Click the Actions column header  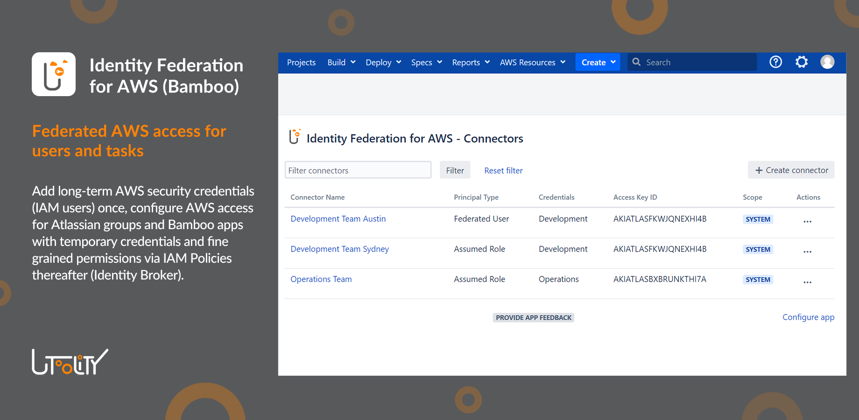click(808, 197)
